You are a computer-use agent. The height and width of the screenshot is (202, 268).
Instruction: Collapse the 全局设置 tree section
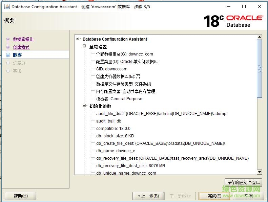click(84, 46)
